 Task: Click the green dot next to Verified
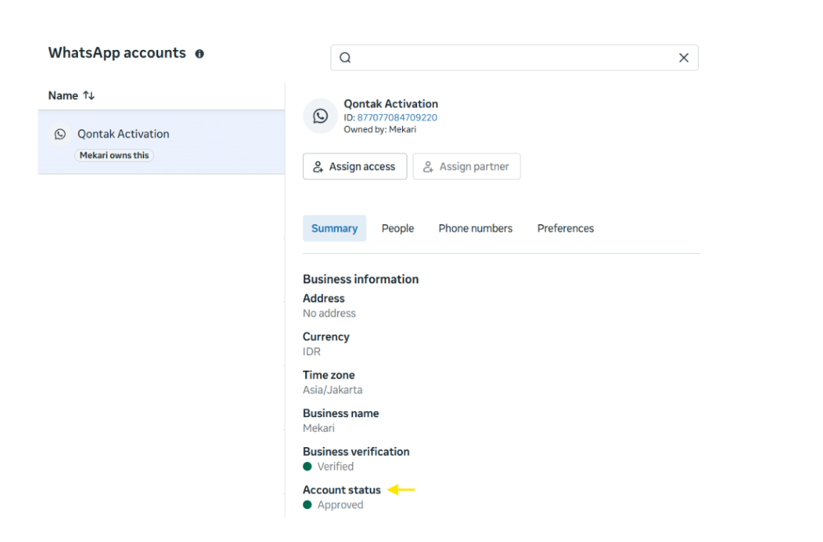[307, 466]
